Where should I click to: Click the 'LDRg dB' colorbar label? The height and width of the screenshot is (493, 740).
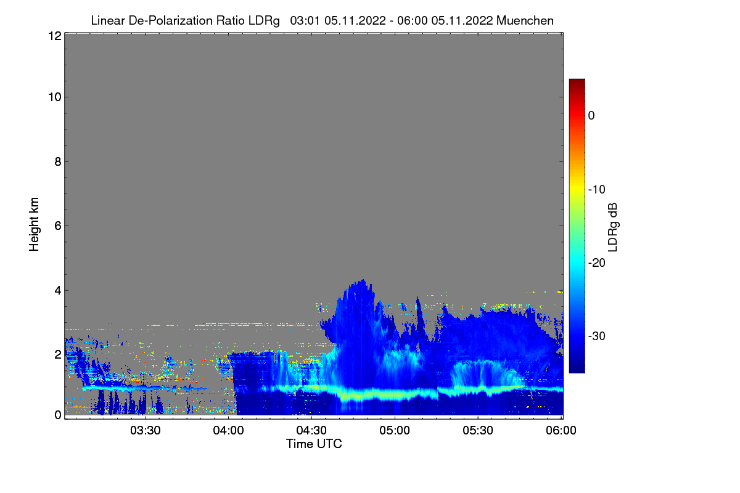pos(612,226)
